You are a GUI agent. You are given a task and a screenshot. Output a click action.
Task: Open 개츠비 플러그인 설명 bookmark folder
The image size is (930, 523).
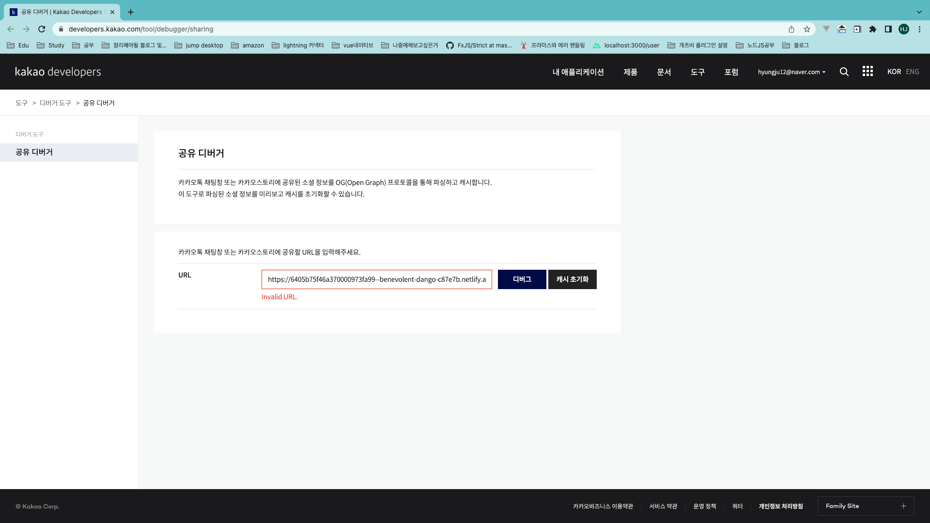click(x=697, y=46)
